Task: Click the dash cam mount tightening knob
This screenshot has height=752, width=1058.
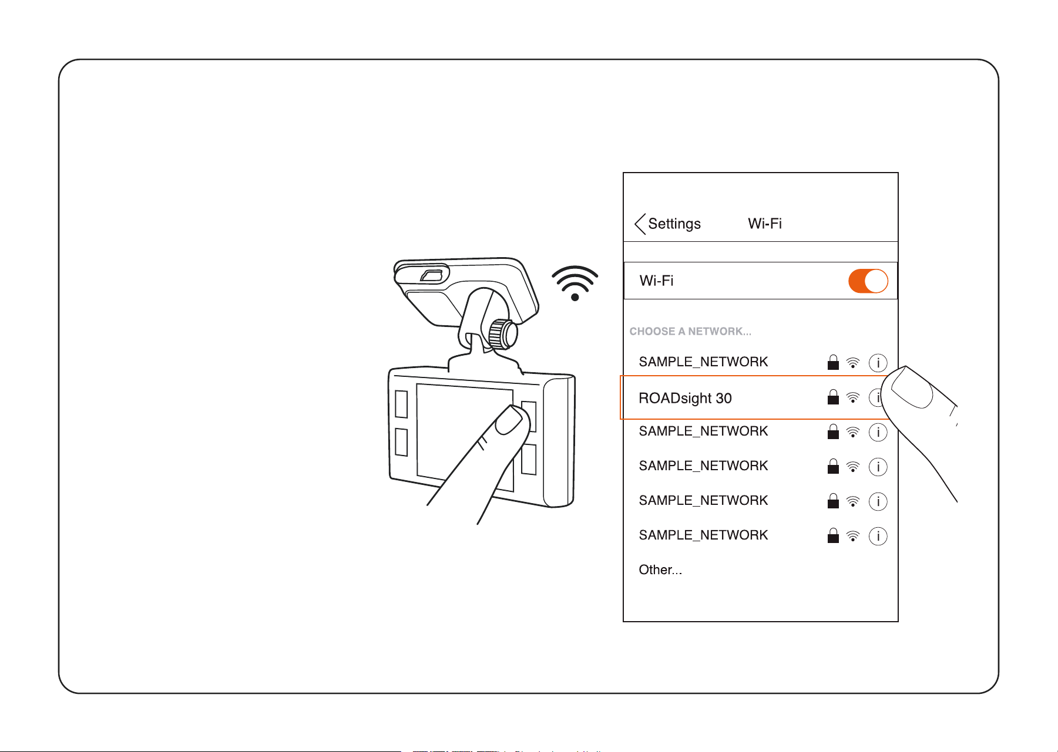Action: pos(503,334)
